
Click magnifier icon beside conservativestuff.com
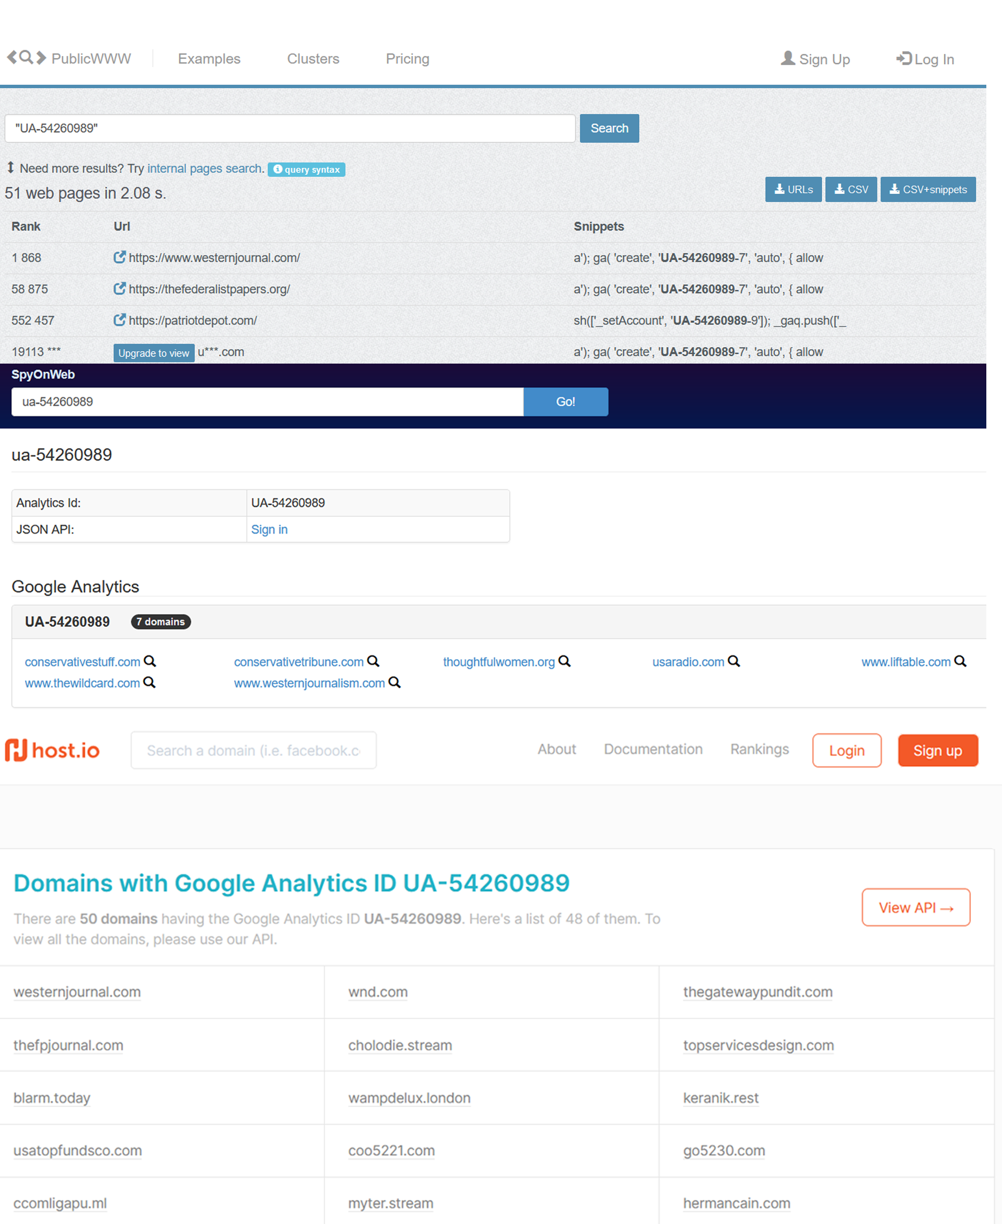click(x=149, y=661)
